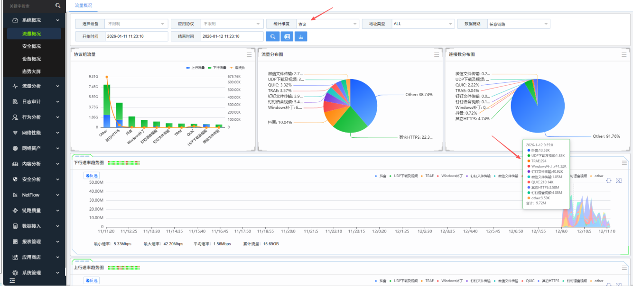Image resolution: width=633 pixels, height=286 pixels.
Task: Toggle the 上行流量 legend series in bar chart
Action: pos(195,68)
